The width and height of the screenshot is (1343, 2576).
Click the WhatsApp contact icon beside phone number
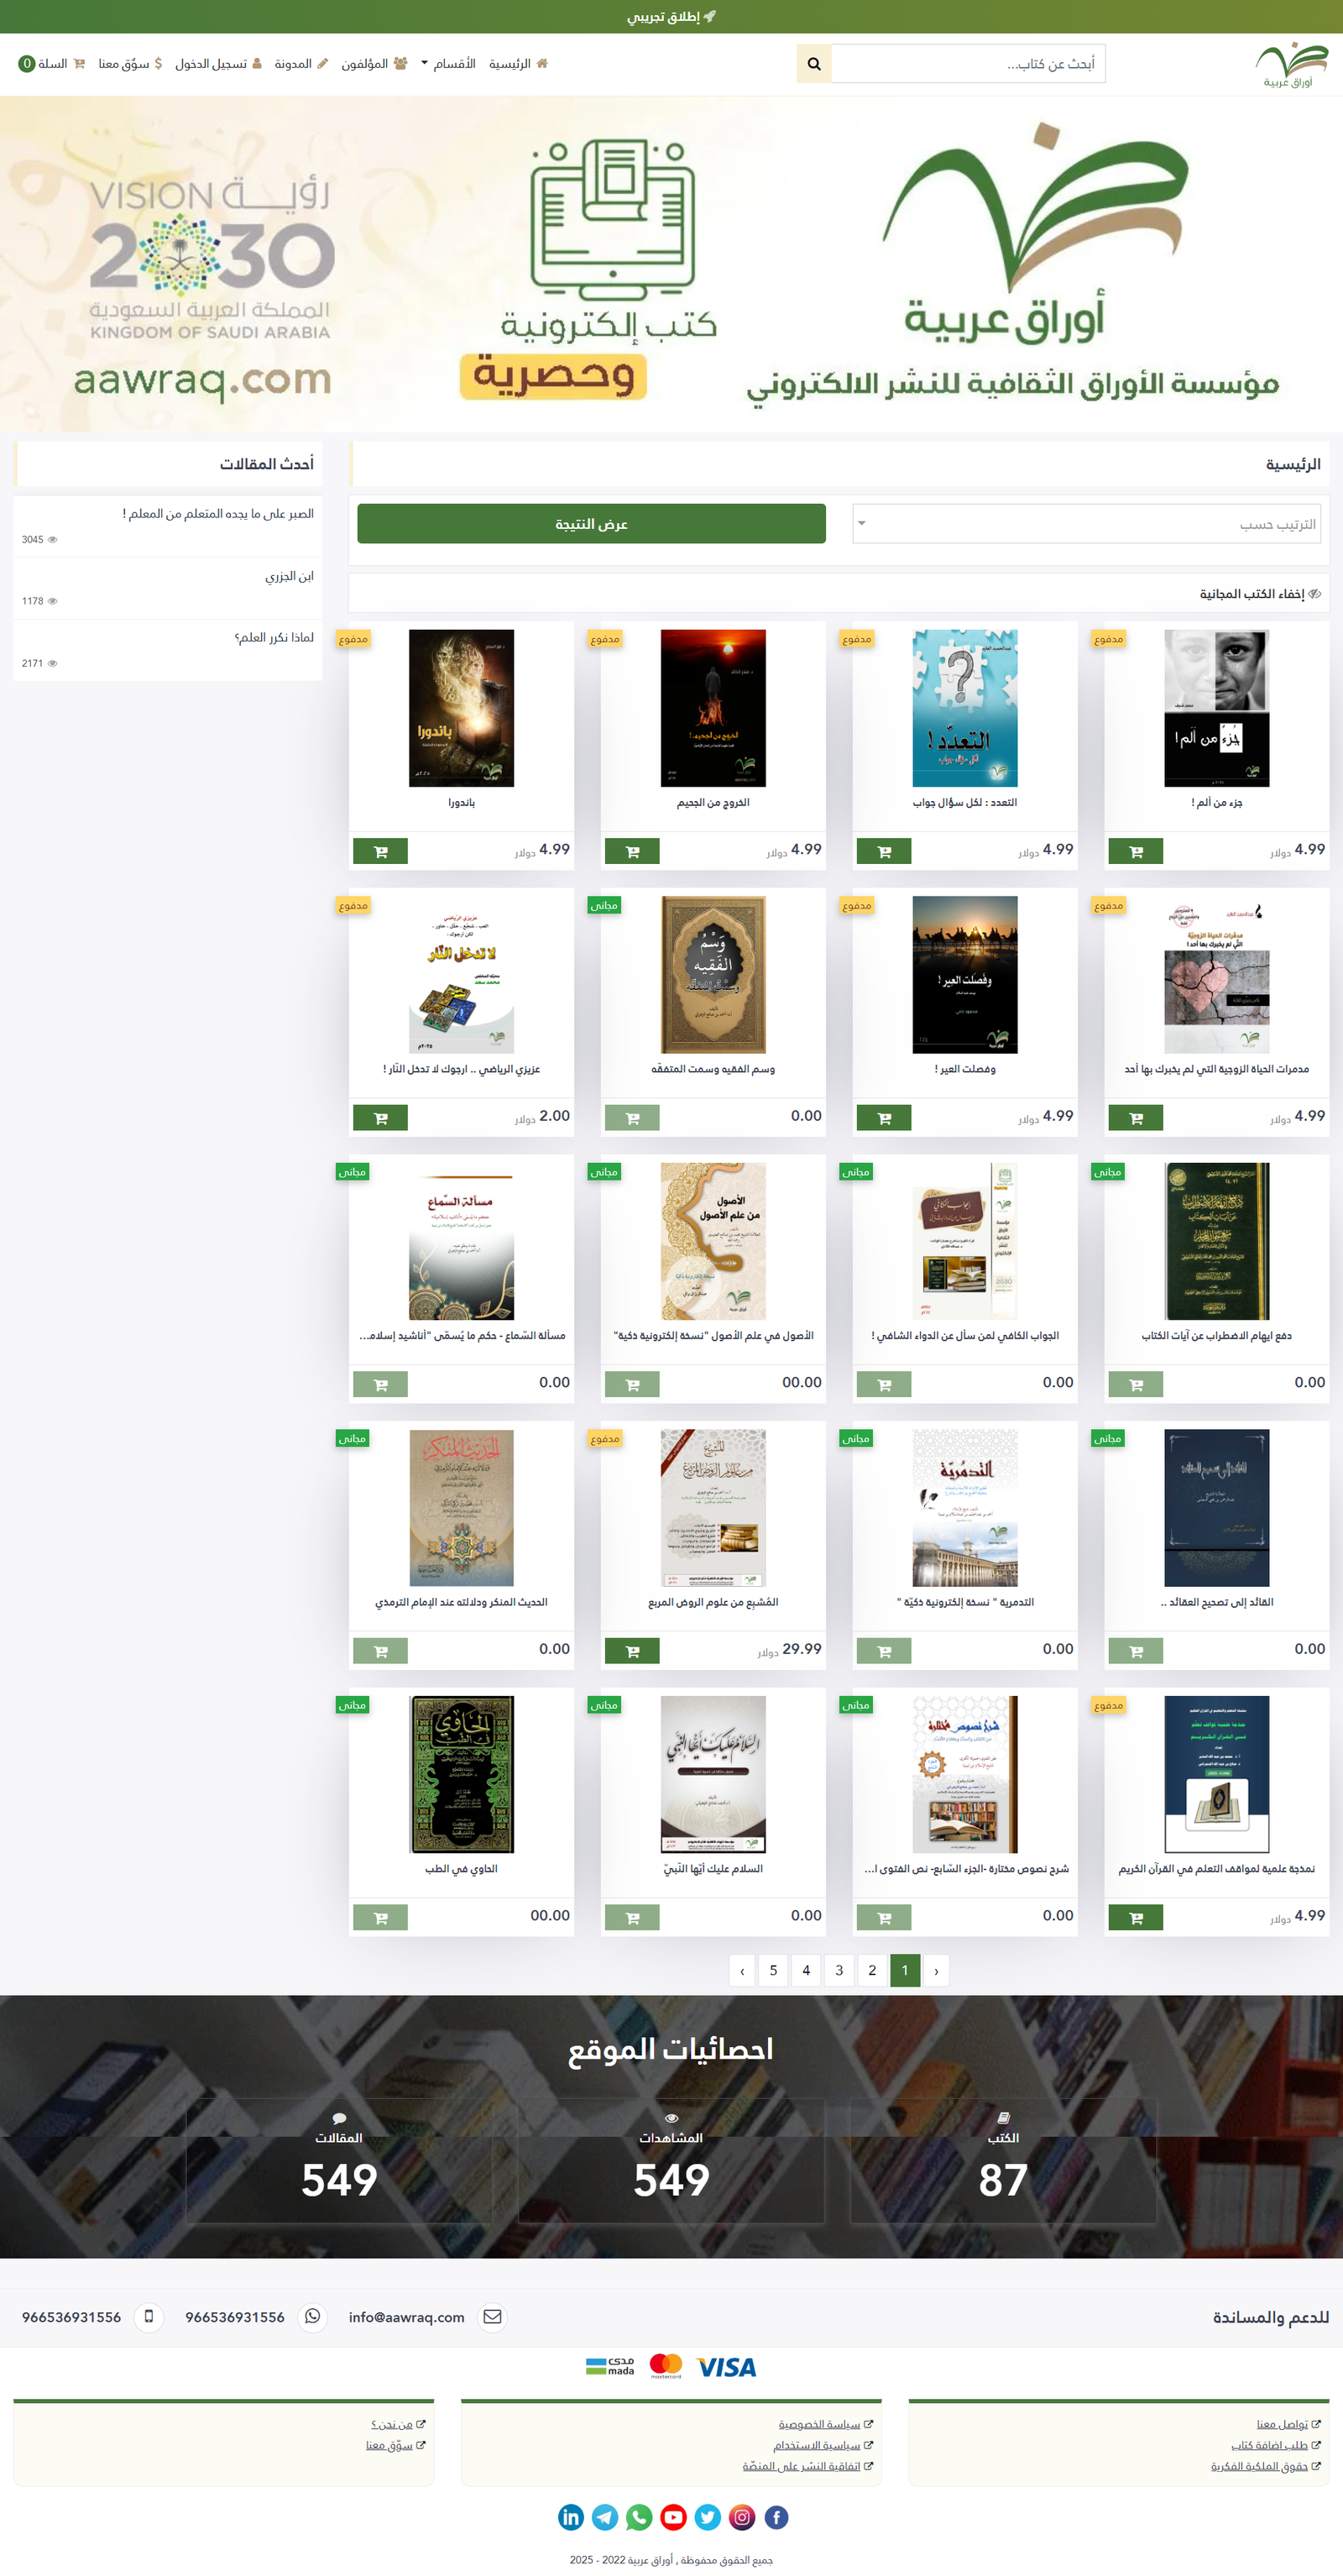click(x=313, y=2316)
